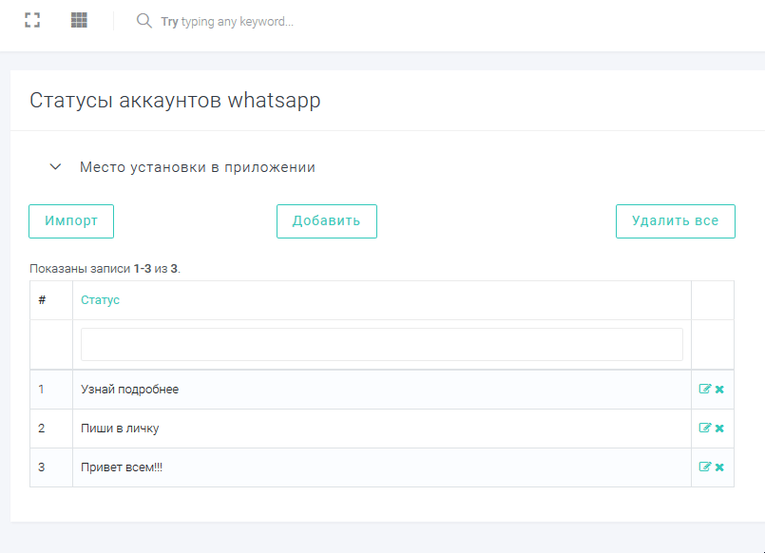Image resolution: width=765 pixels, height=553 pixels.
Task: Sort table by Статус column header
Action: [x=101, y=300]
